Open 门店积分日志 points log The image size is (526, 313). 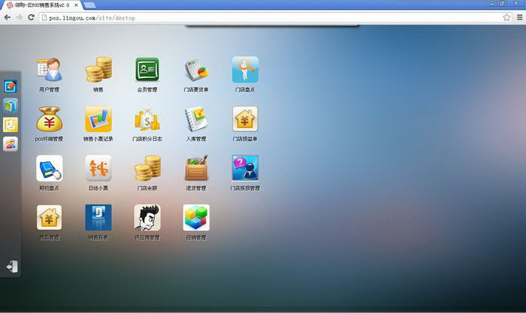(x=147, y=119)
